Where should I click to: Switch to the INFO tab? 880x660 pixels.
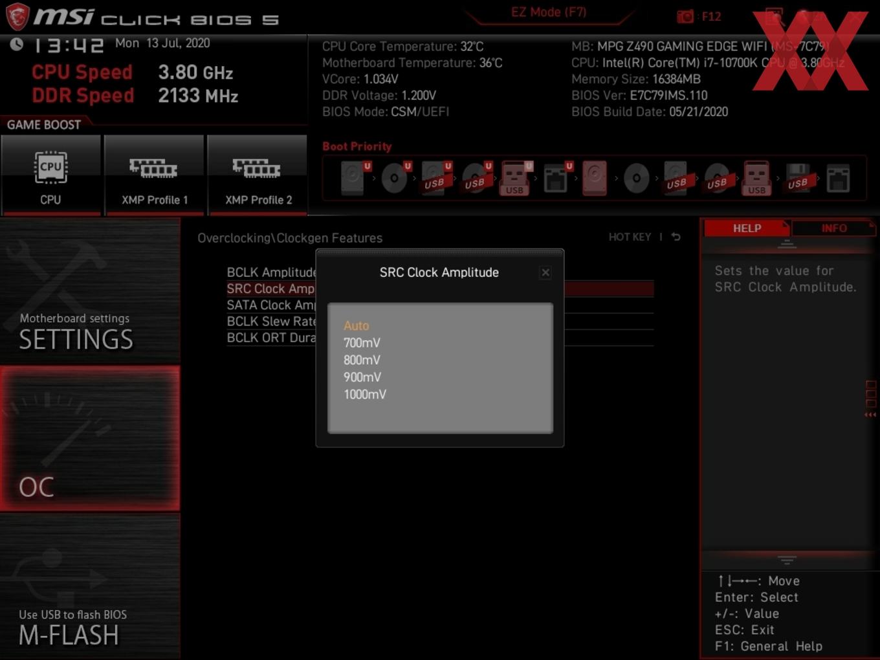coord(833,228)
